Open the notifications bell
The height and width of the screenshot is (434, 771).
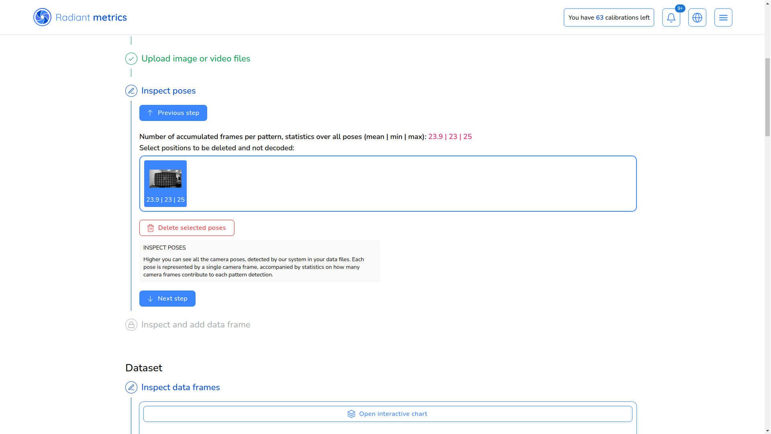point(671,18)
